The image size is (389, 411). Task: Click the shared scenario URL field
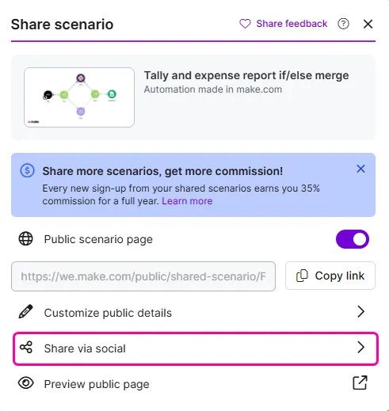coord(143,276)
